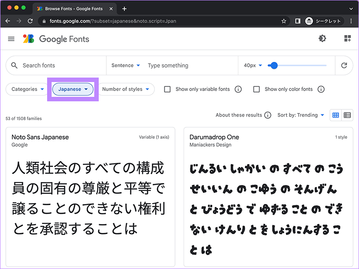Open the browser side panel icon
Image resolution: width=359 pixels, height=269 pixels.
click(298, 21)
